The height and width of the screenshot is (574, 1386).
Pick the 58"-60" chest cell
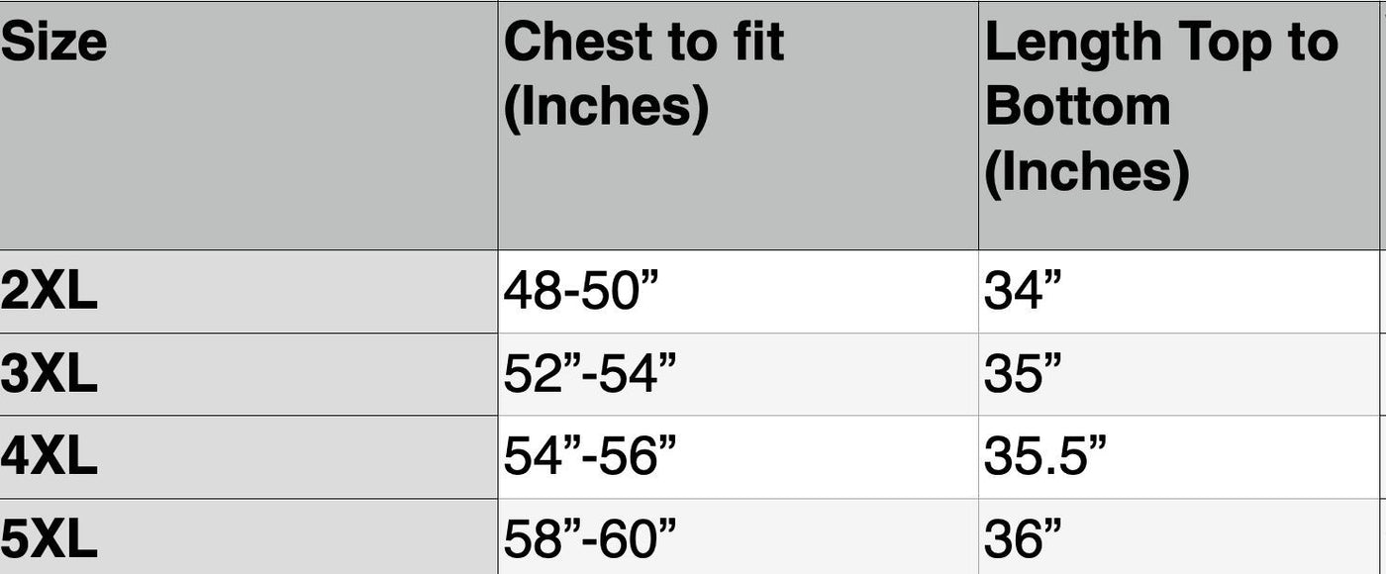(590, 540)
